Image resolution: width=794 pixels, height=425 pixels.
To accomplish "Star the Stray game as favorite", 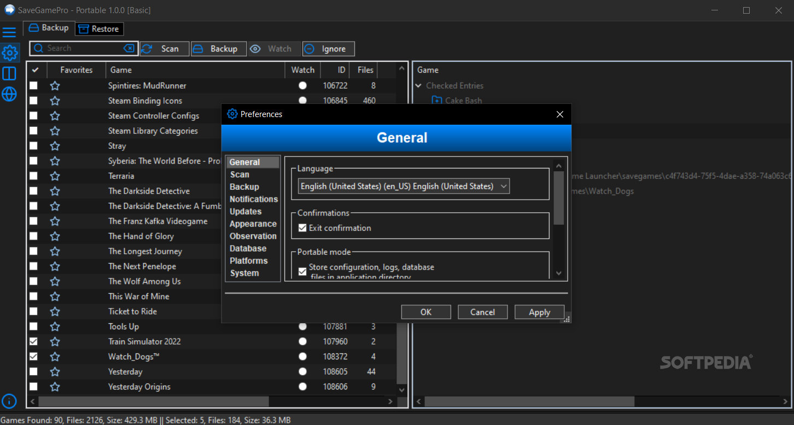I will coord(55,146).
